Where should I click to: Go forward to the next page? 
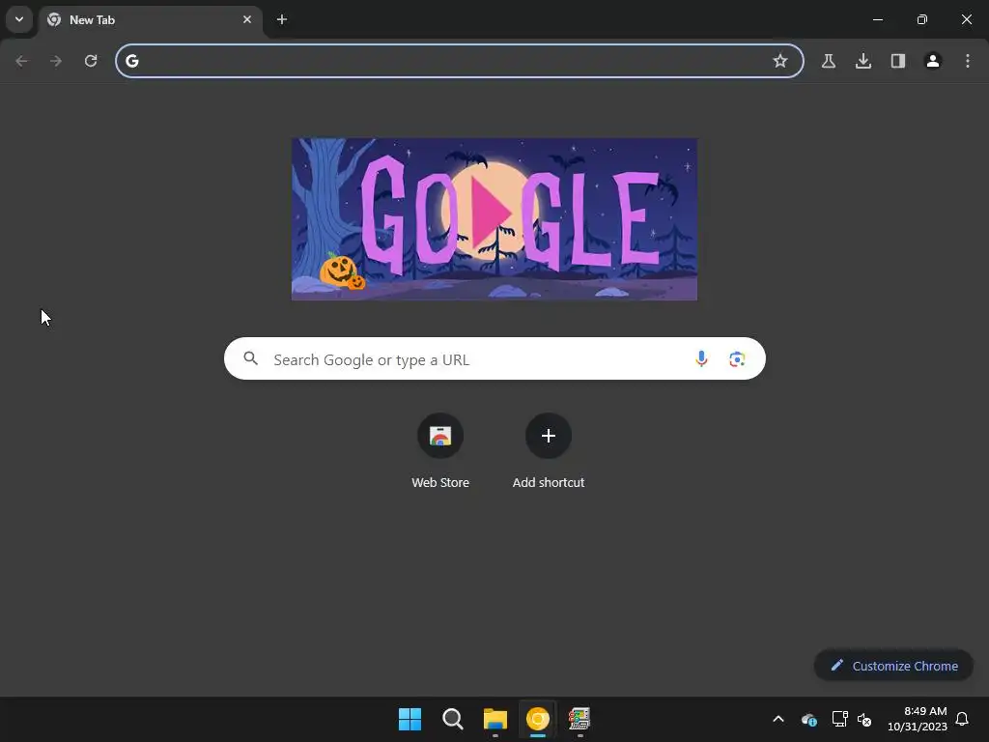click(x=56, y=61)
